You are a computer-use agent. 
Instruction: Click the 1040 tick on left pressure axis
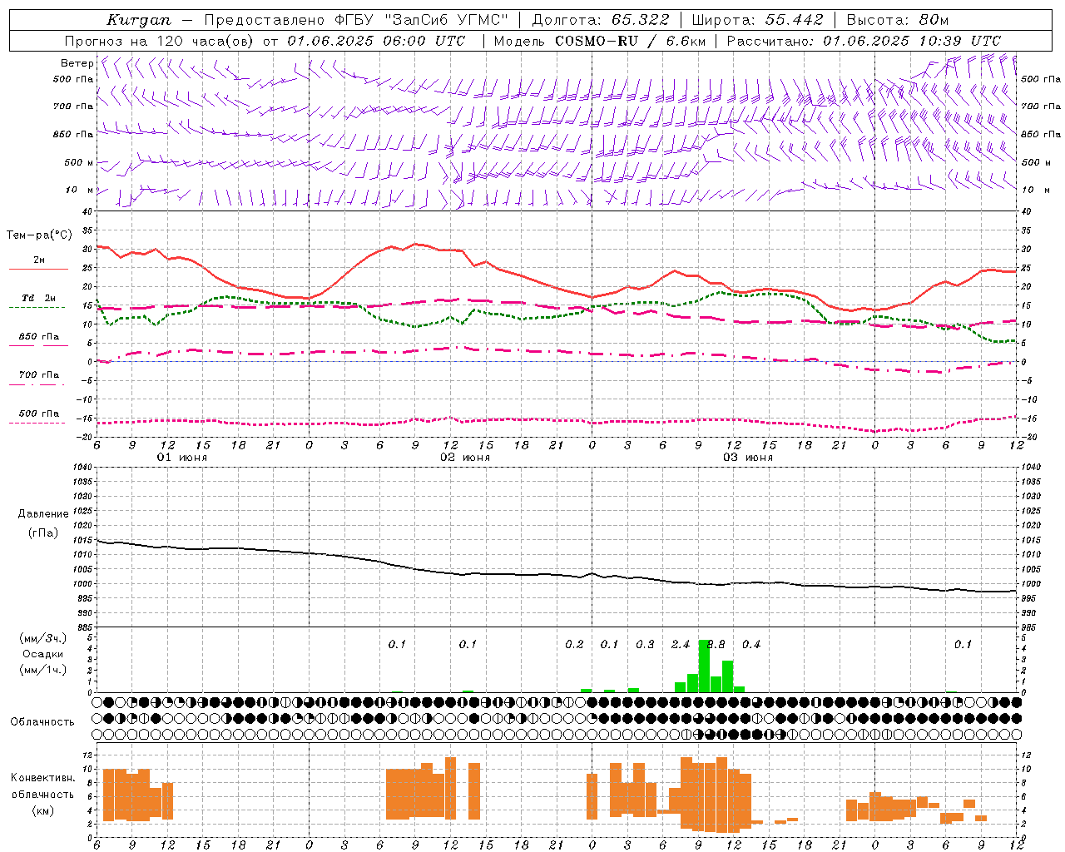point(82,468)
